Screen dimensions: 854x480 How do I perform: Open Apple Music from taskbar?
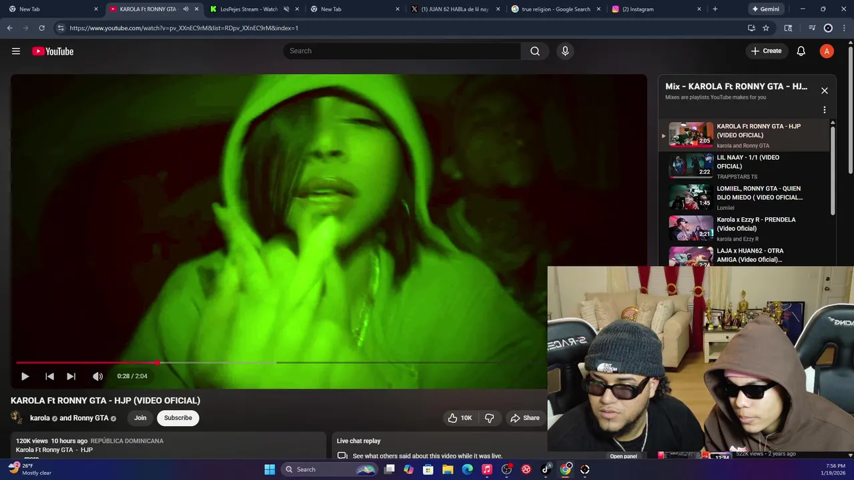(487, 469)
